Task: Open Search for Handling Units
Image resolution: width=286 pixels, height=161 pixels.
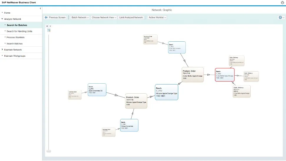Action: point(19,31)
